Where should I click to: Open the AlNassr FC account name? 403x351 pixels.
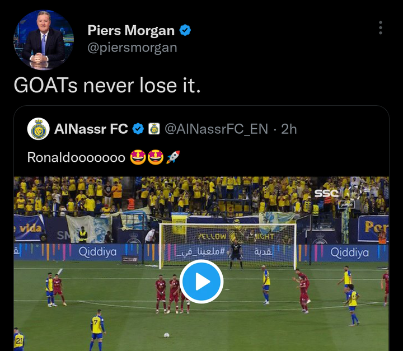pos(91,129)
